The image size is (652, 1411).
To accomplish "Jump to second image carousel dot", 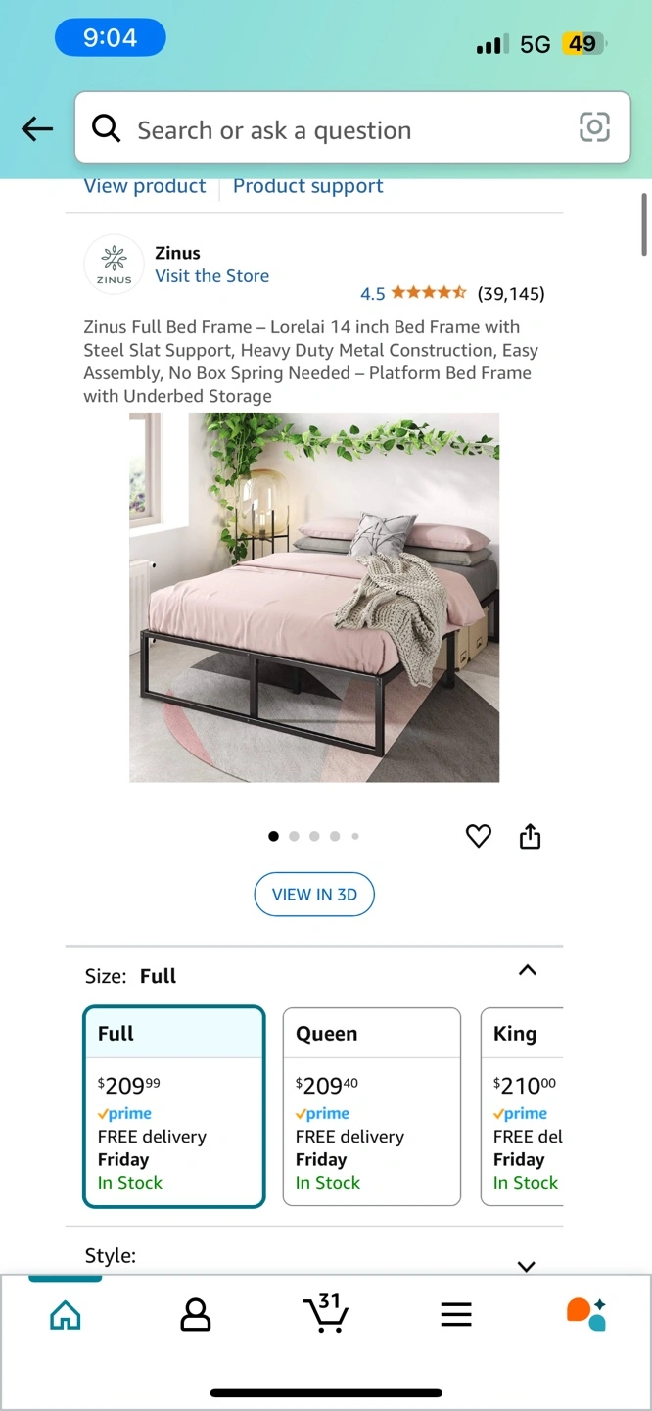I will pos(294,836).
